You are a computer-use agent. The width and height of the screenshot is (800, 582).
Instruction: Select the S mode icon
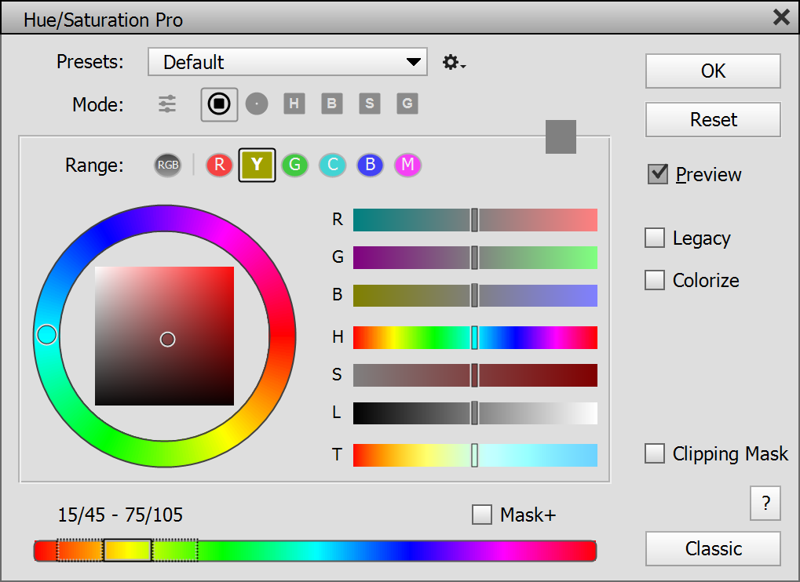369,104
